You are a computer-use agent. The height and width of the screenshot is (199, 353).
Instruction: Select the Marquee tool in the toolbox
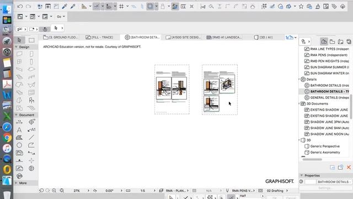coord(31,40)
